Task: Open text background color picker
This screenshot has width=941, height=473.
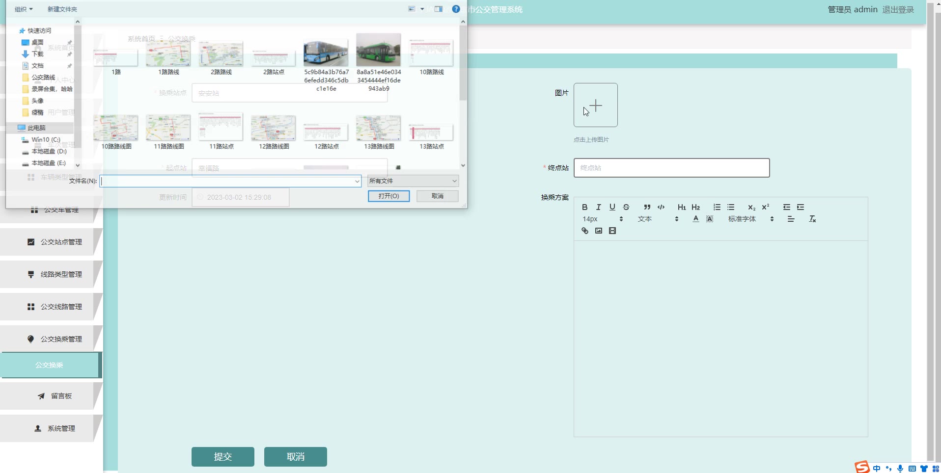Action: coord(710,219)
